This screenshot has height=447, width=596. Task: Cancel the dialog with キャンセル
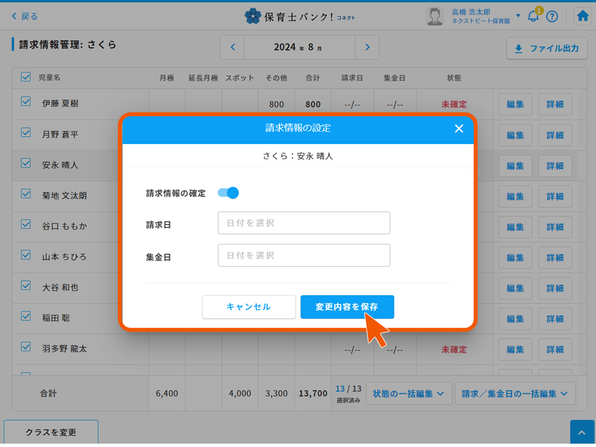[x=249, y=307]
